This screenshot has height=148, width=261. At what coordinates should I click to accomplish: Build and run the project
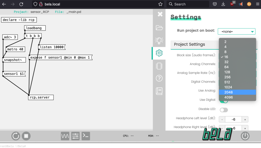pos(16,136)
